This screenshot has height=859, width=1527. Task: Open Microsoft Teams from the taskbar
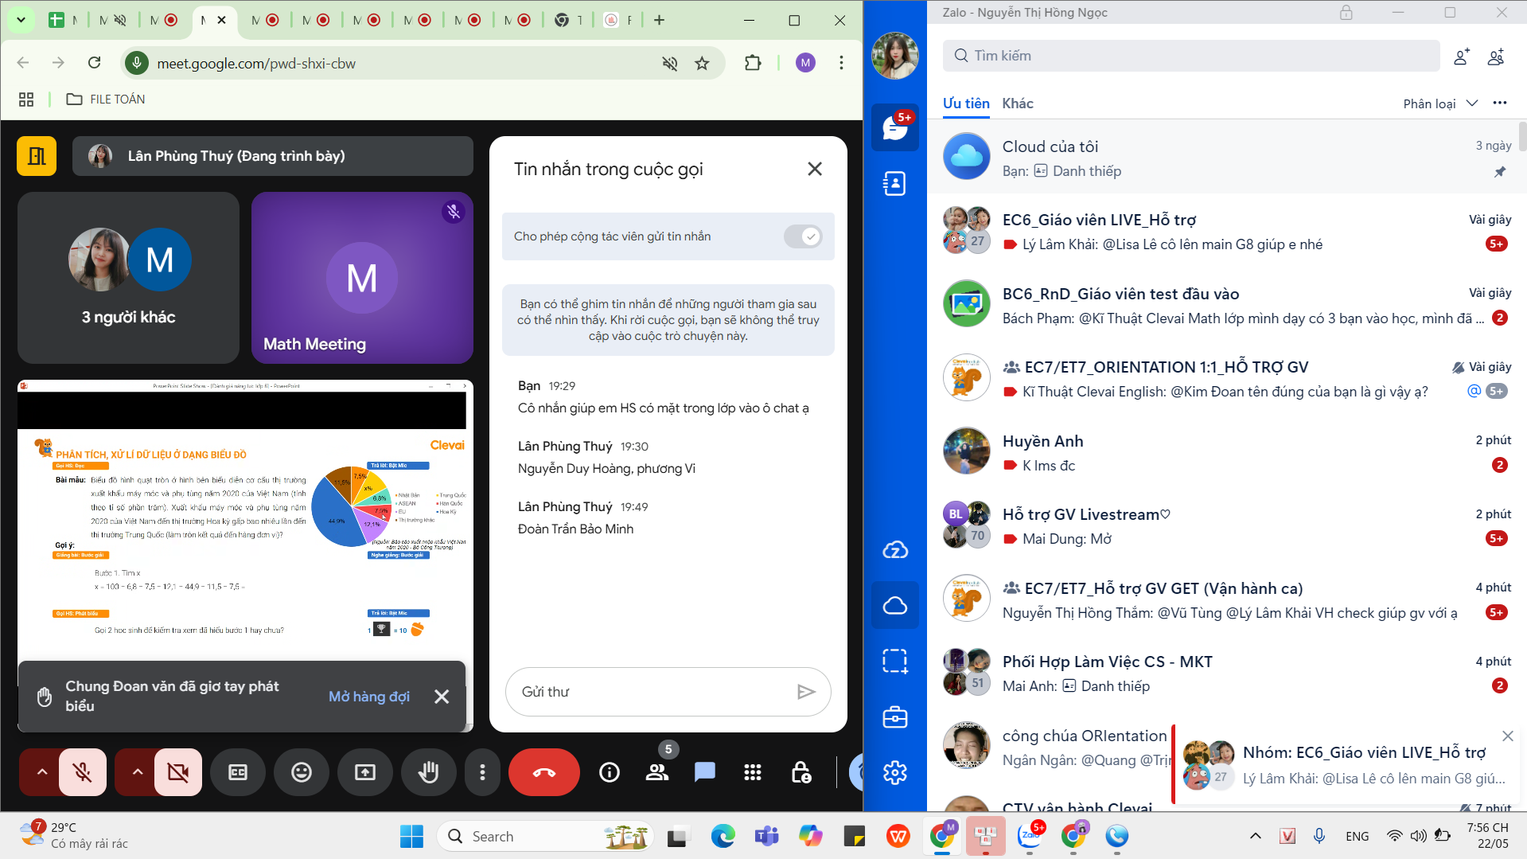point(766,837)
